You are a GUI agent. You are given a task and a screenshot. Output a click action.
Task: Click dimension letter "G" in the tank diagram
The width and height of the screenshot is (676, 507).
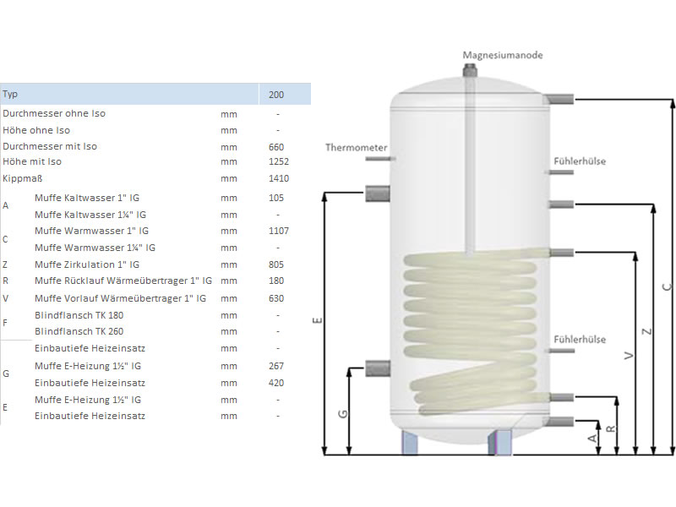pos(343,414)
